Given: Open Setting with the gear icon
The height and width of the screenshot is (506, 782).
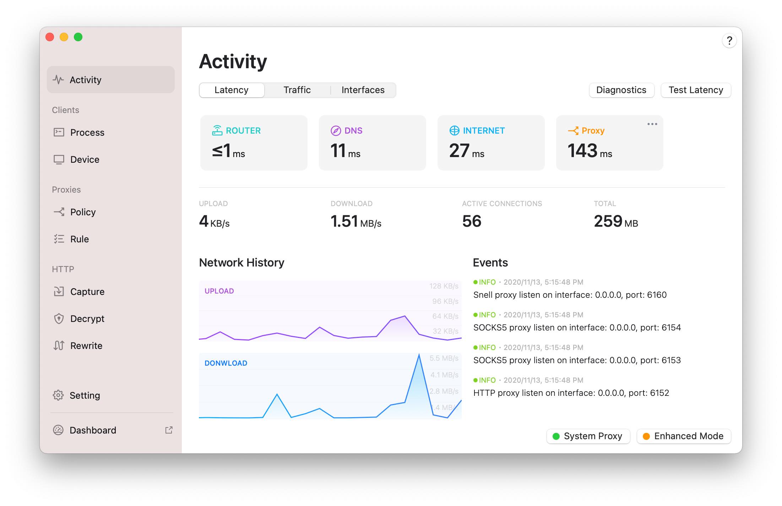Looking at the screenshot, I should coord(85,395).
